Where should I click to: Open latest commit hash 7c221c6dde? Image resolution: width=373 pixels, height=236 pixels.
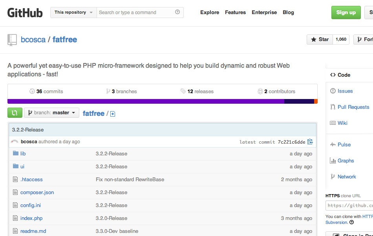click(291, 142)
